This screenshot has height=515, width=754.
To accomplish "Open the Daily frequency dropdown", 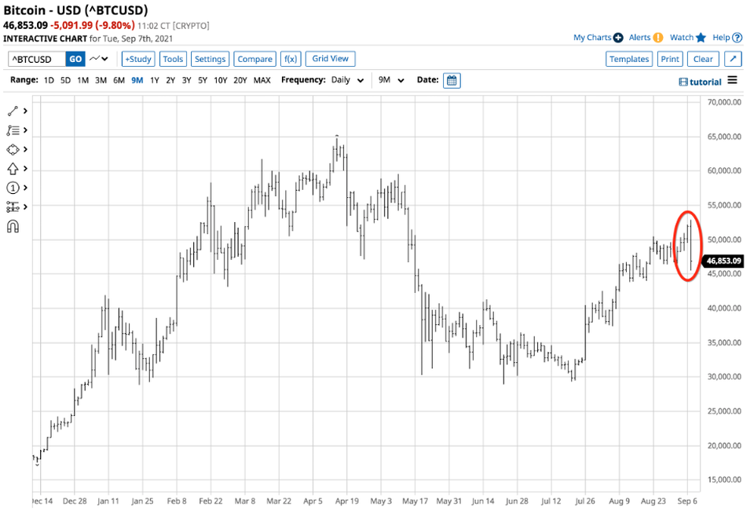I will (x=347, y=80).
